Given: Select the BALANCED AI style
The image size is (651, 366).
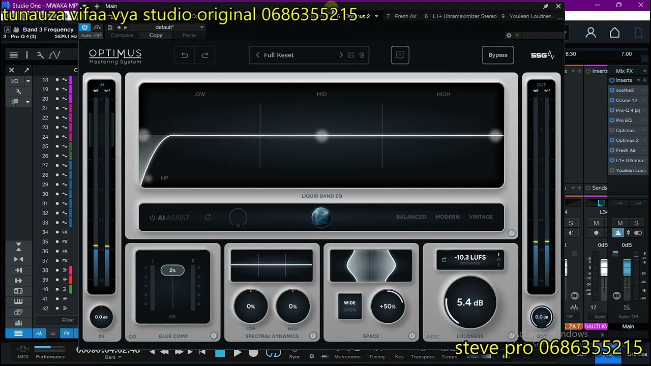Looking at the screenshot, I should [x=411, y=217].
